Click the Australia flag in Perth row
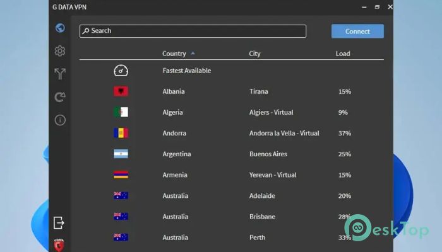Screen dimensions: 442x252 121,237
